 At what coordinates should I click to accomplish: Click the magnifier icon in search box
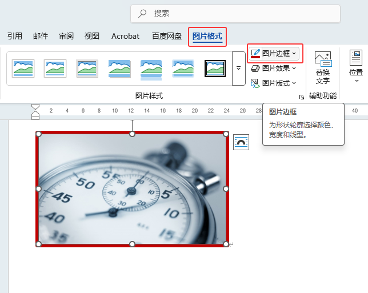(x=142, y=14)
